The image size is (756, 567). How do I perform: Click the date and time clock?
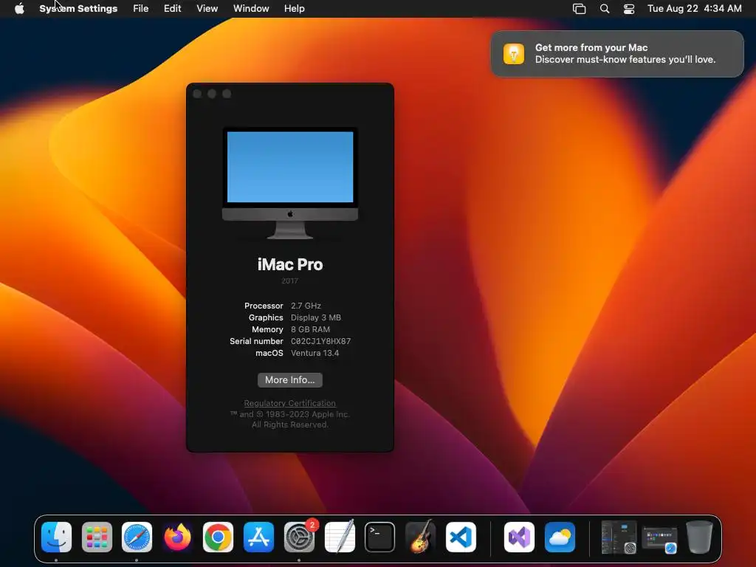coord(694,9)
